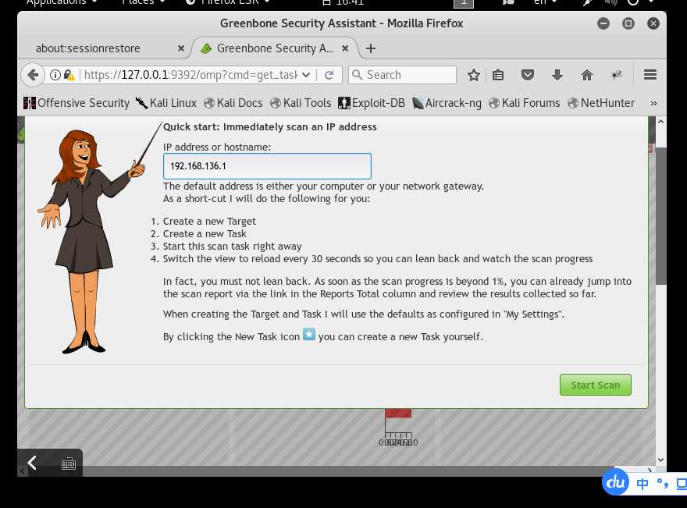687x508 pixels.
Task: Open Exploit-DB bookmark
Action: pyautogui.click(x=372, y=103)
